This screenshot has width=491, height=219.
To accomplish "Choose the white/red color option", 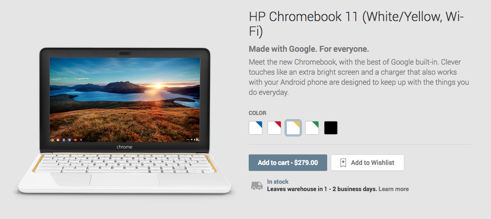I will coord(274,128).
